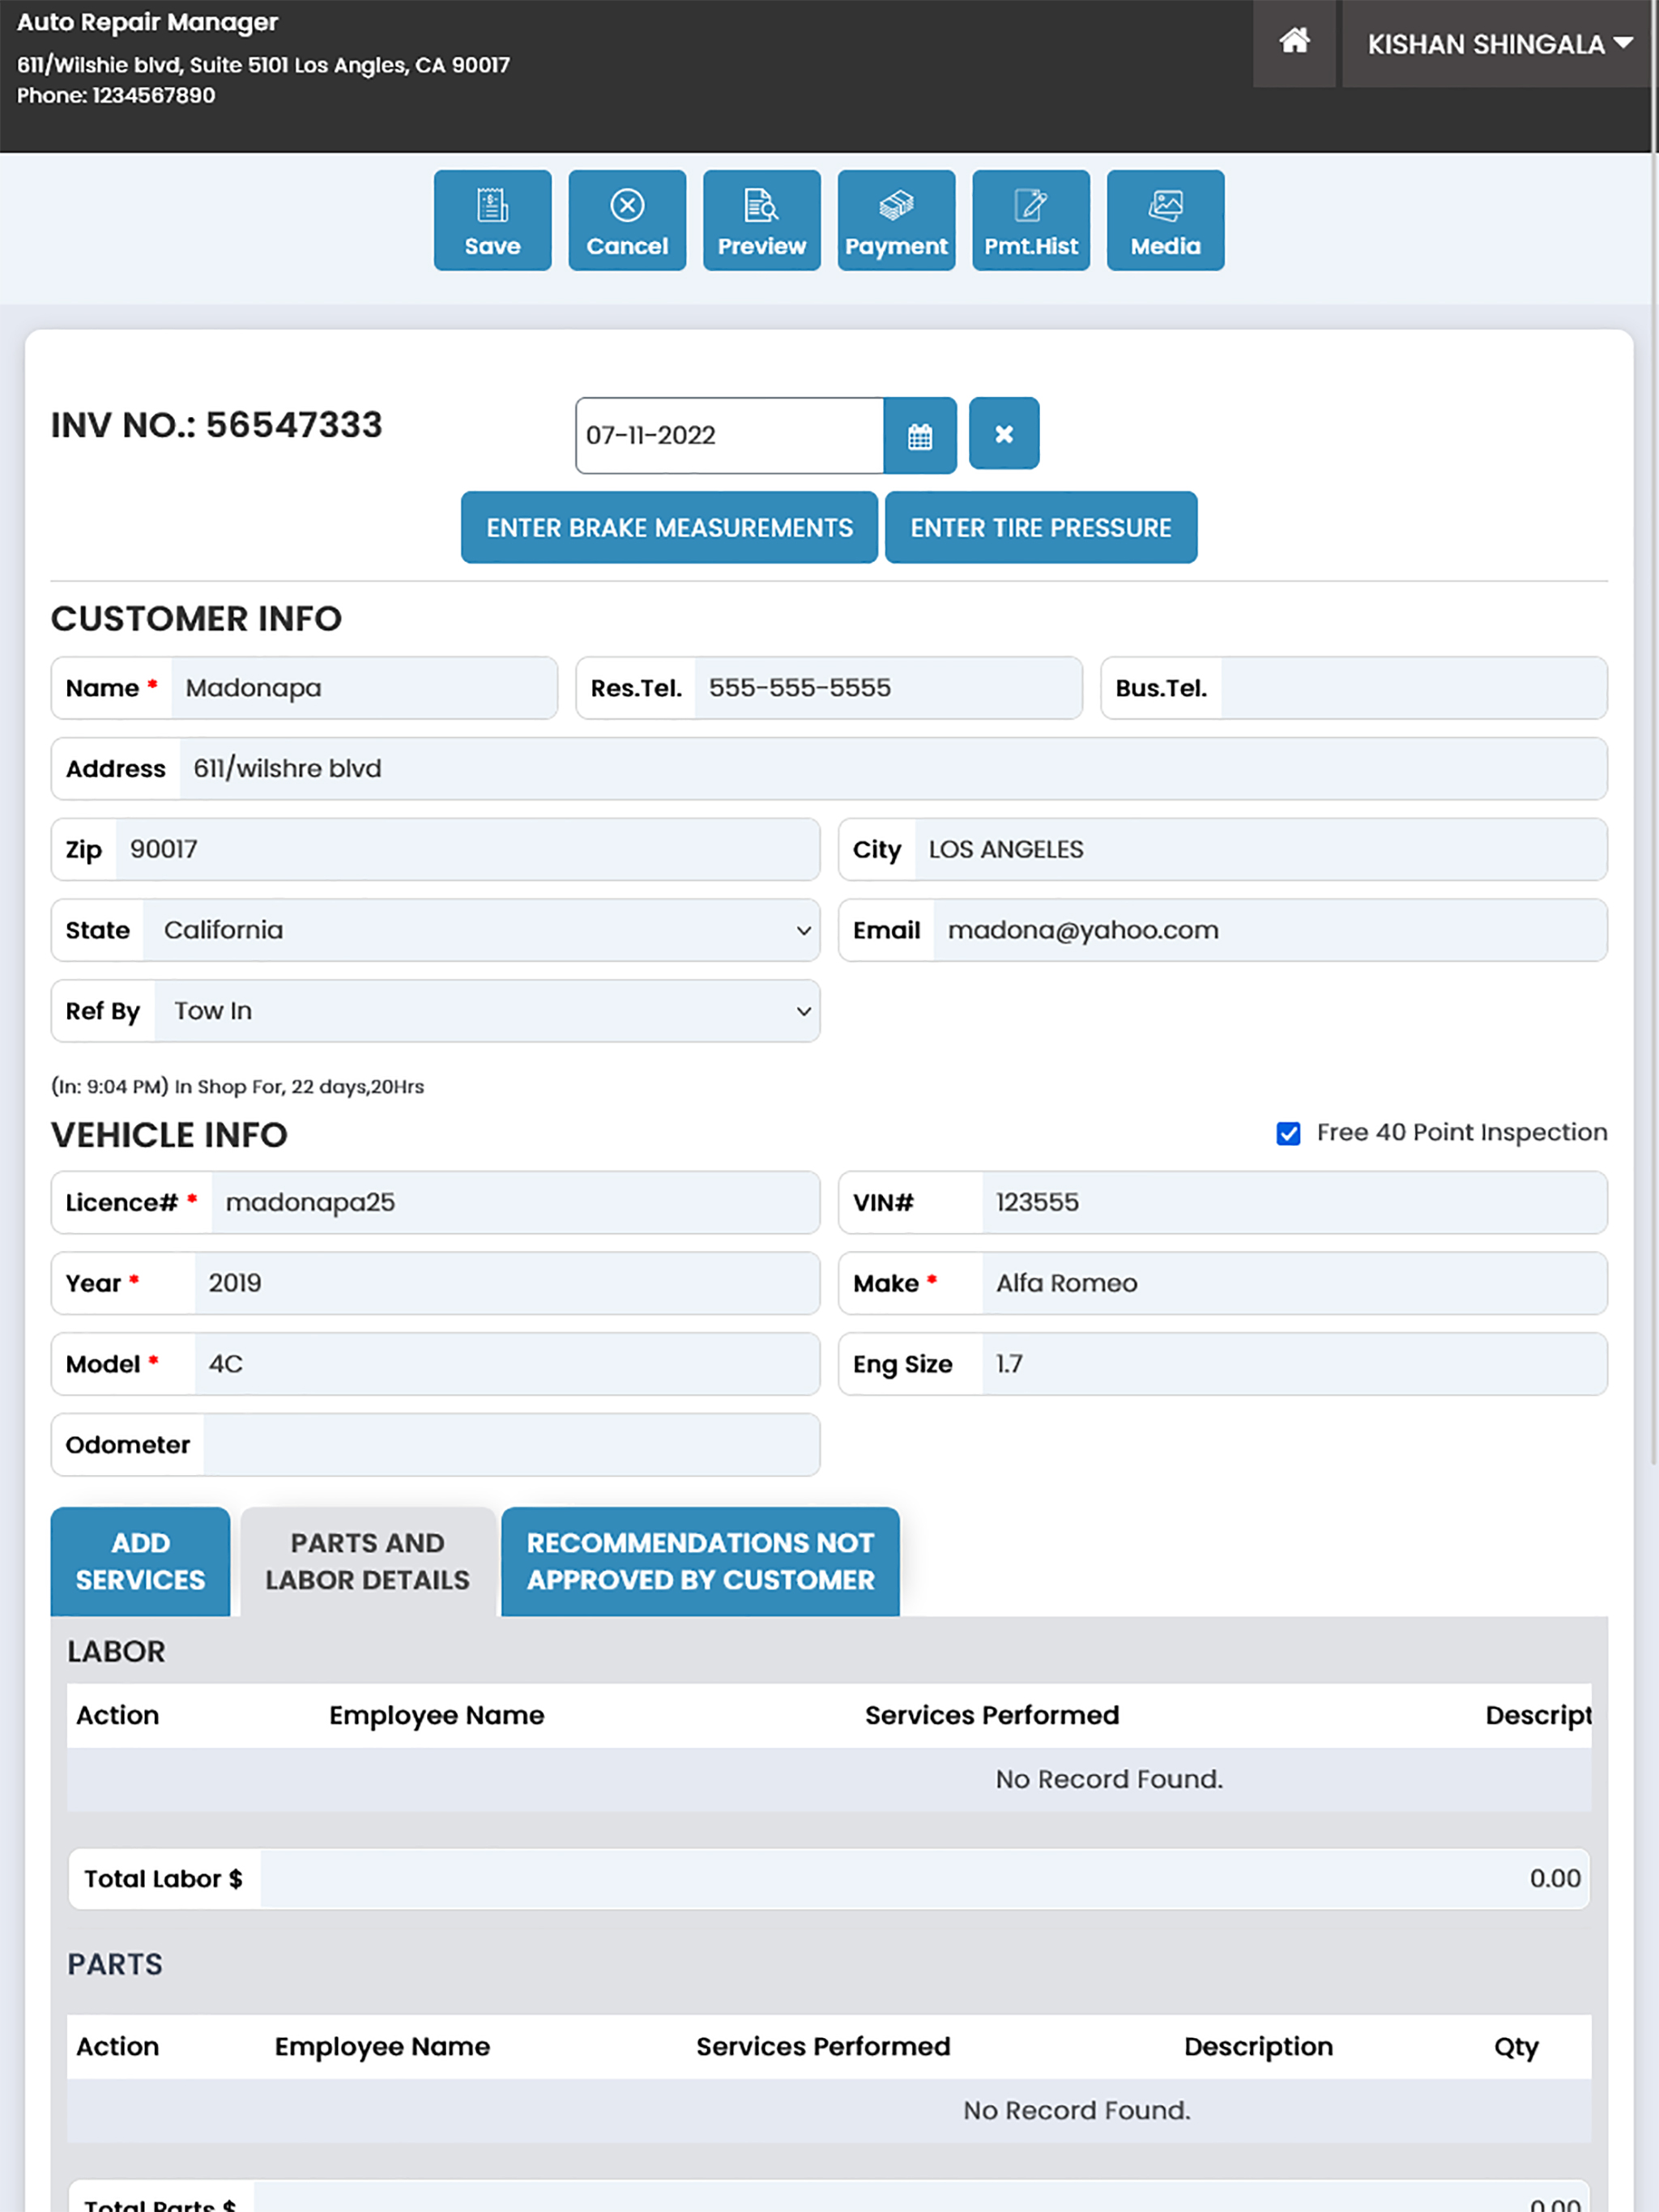Click Parts table No Record Found row
Image resolution: width=1659 pixels, height=2212 pixels.
coord(829,2111)
